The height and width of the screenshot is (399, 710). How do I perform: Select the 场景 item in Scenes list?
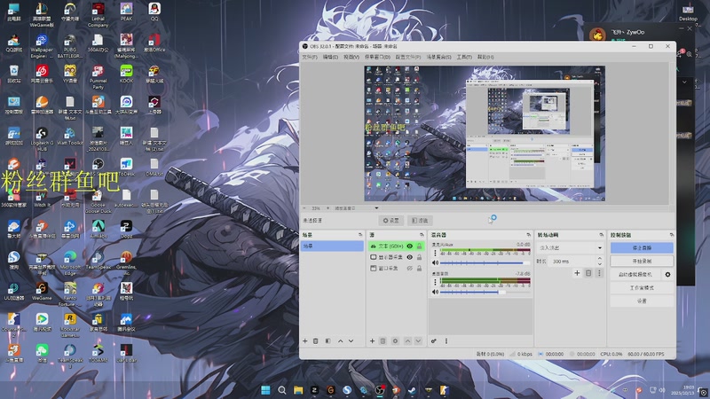tap(332, 246)
